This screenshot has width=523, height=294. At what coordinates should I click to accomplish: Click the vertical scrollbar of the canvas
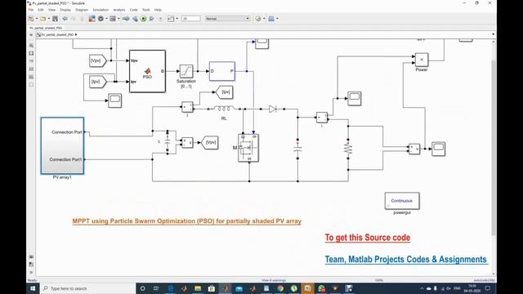click(494, 147)
